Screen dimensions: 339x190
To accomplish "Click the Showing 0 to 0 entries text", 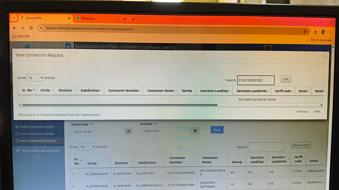I will [59, 115].
